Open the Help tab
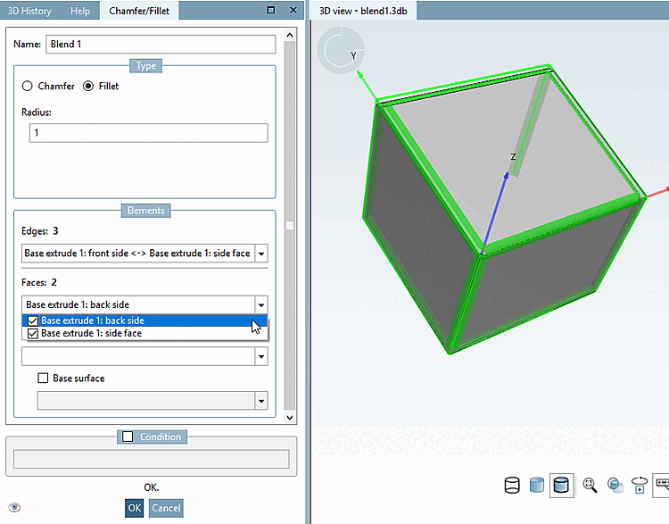Screen dimensions: 669x524 click(80, 11)
